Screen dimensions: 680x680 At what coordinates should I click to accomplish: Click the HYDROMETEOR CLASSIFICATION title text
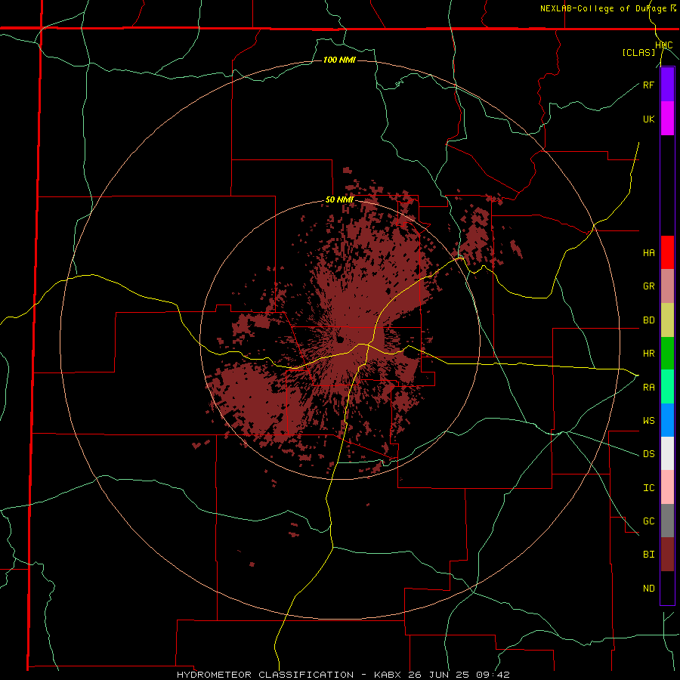click(265, 675)
